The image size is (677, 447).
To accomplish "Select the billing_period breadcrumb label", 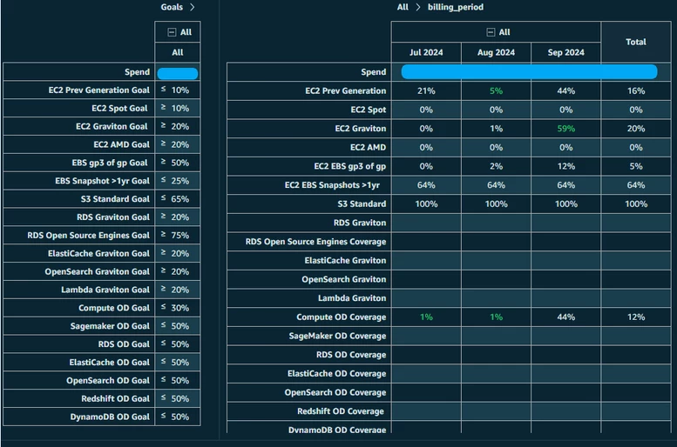I will [x=456, y=7].
